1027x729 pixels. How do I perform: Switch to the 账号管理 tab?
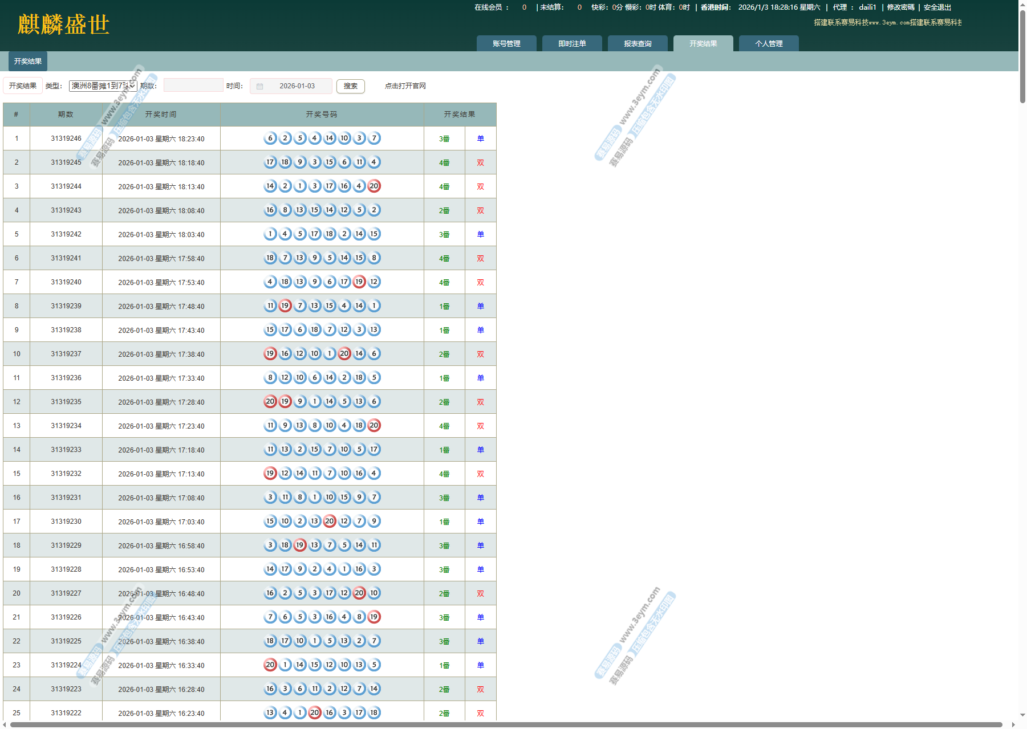(x=506, y=44)
